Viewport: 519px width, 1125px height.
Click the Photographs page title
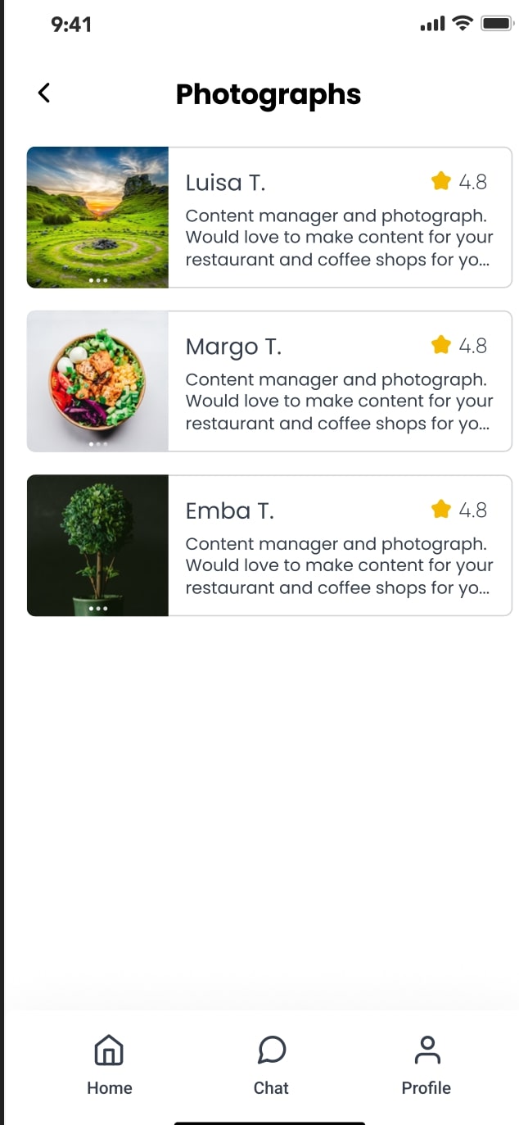(x=268, y=94)
